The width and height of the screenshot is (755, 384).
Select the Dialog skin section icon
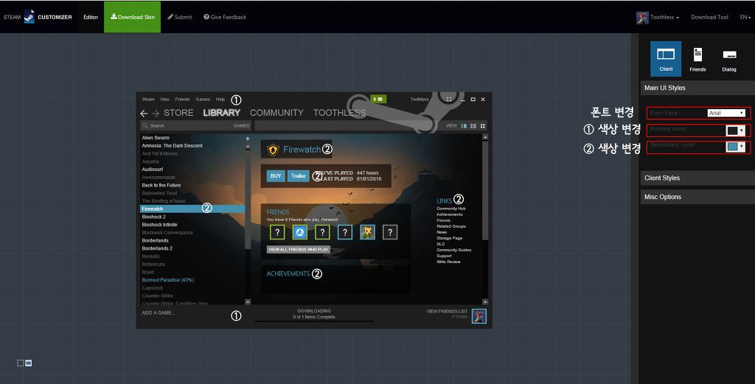click(x=729, y=59)
